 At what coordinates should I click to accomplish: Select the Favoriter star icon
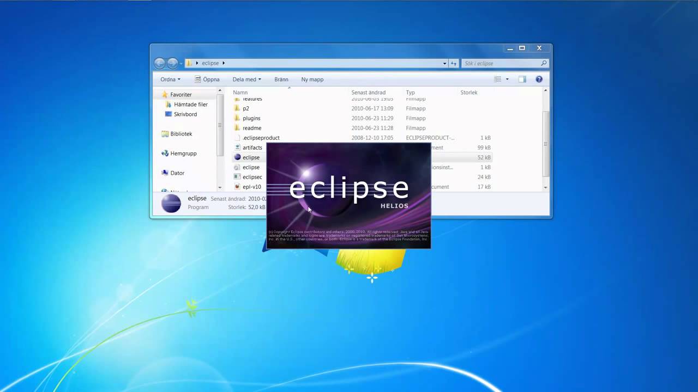(x=165, y=95)
